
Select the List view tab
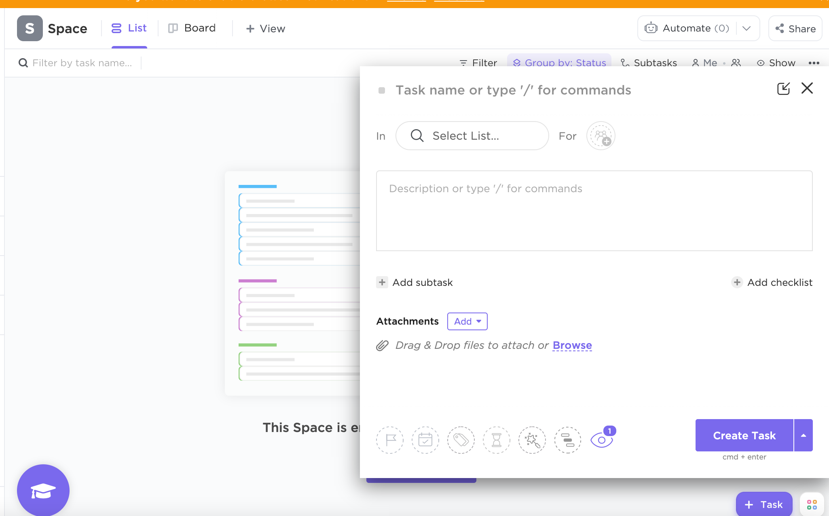coord(129,28)
